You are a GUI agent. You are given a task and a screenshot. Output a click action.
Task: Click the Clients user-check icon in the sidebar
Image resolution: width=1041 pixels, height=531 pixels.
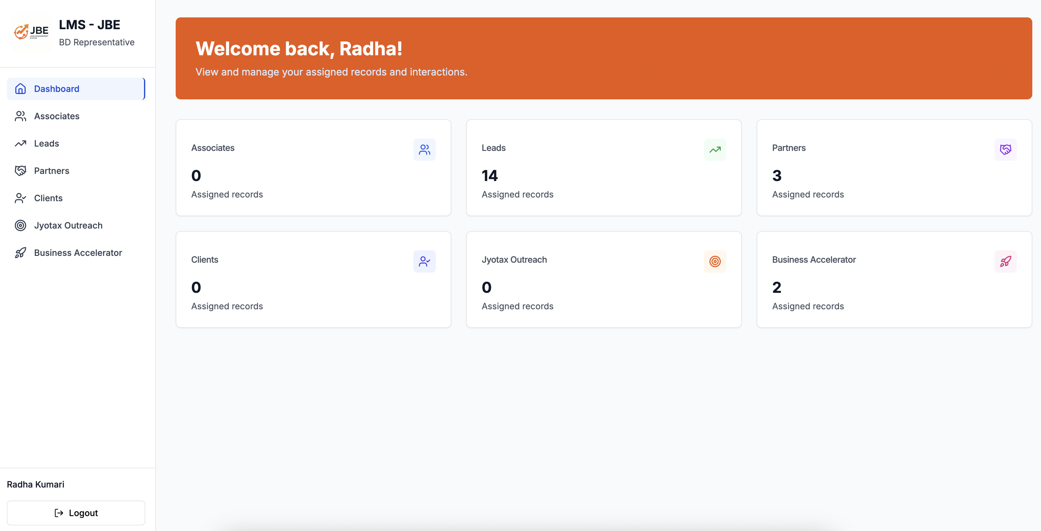coord(20,198)
